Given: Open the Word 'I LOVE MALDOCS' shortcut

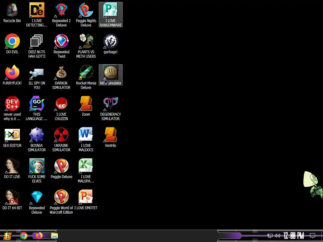Looking at the screenshot, I should coord(86,140).
